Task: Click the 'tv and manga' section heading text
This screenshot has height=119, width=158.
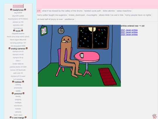Action: [x=18, y=118]
